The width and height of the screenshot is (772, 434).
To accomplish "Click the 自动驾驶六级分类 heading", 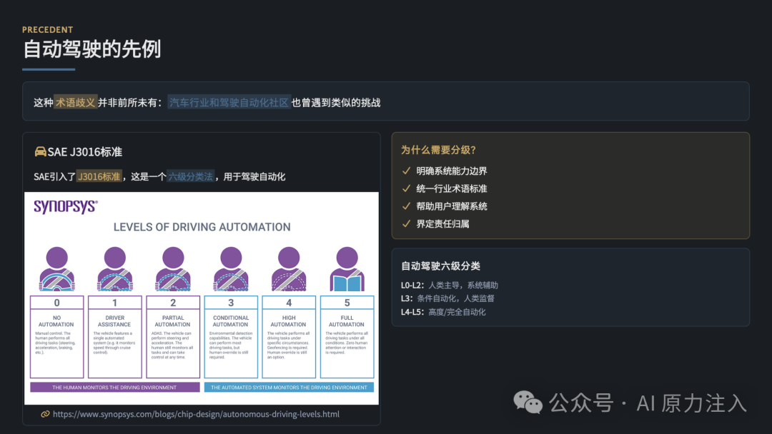I will pyautogui.click(x=440, y=266).
